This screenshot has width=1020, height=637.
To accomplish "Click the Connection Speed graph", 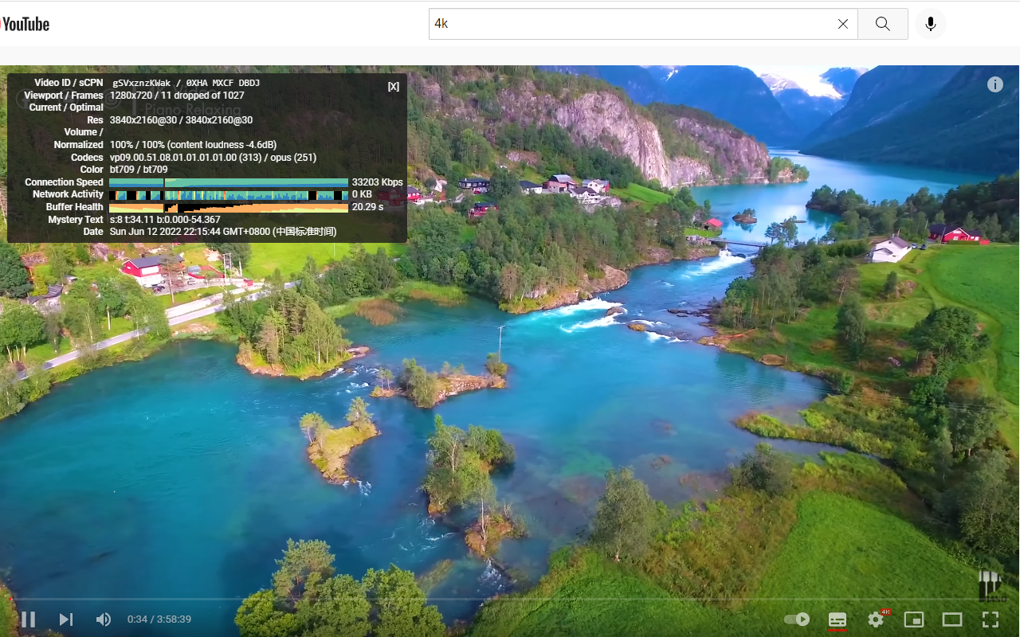I will coord(229,182).
